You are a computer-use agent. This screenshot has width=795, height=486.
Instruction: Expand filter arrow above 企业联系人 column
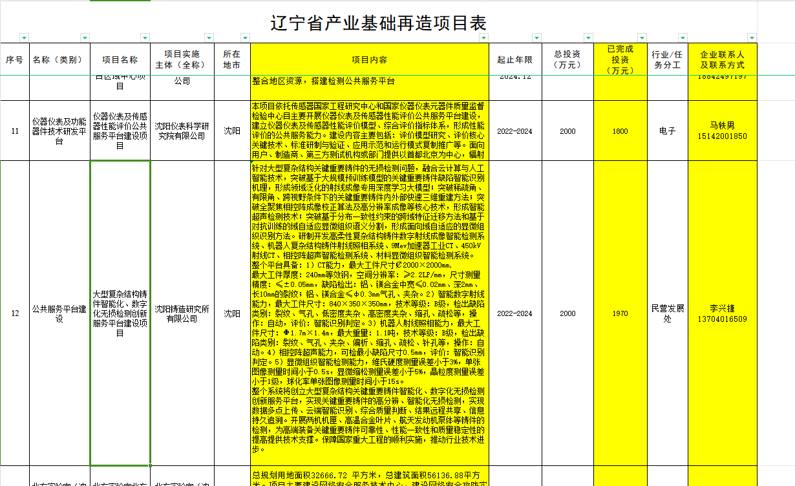pos(752,37)
